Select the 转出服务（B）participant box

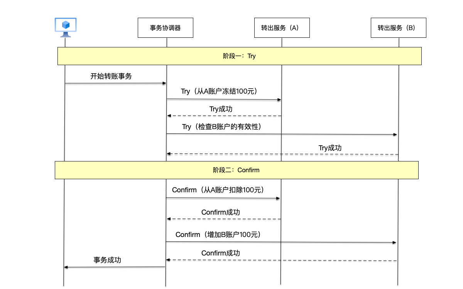click(x=398, y=27)
